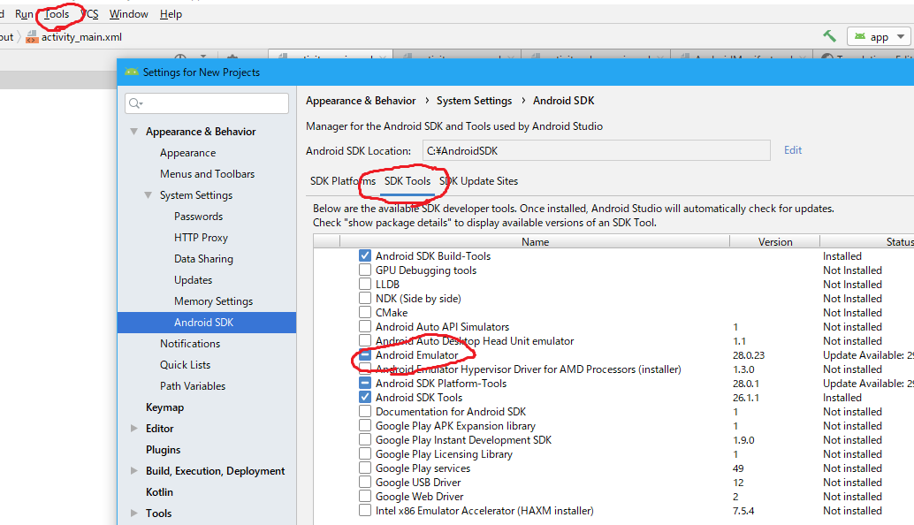Tick the NDK (Side by side) checkbox
The image size is (914, 525).
tap(365, 299)
